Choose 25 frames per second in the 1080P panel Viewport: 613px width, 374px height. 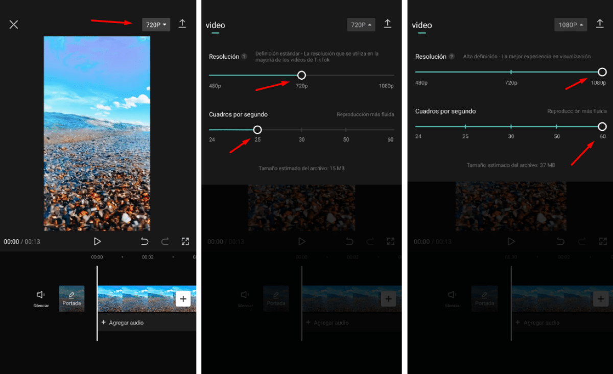[x=465, y=136]
